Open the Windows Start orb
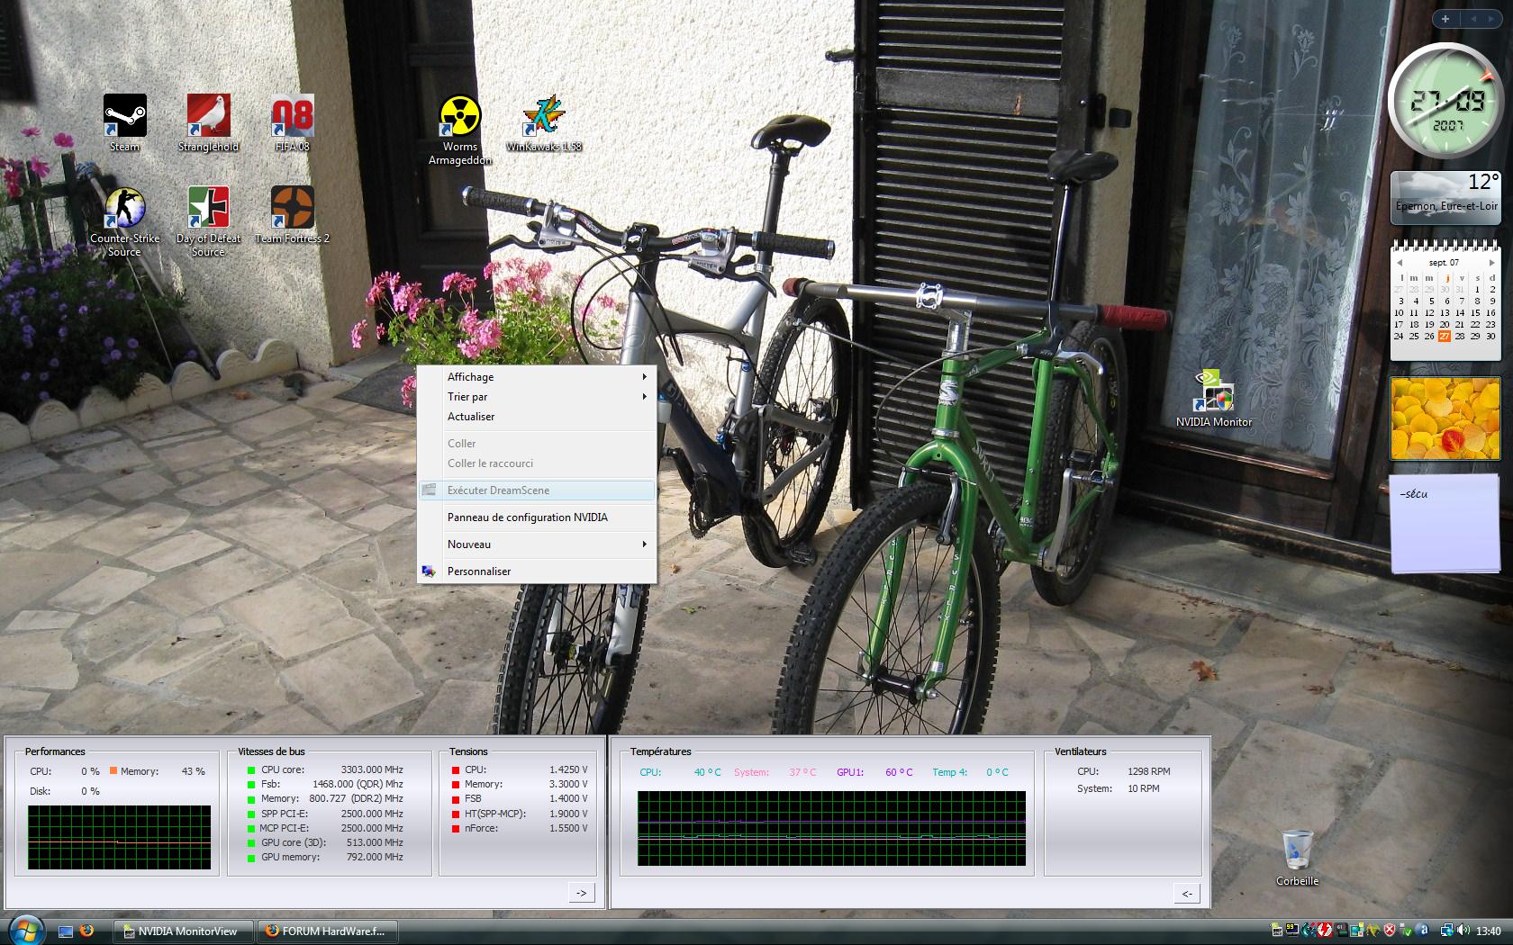 [x=24, y=930]
